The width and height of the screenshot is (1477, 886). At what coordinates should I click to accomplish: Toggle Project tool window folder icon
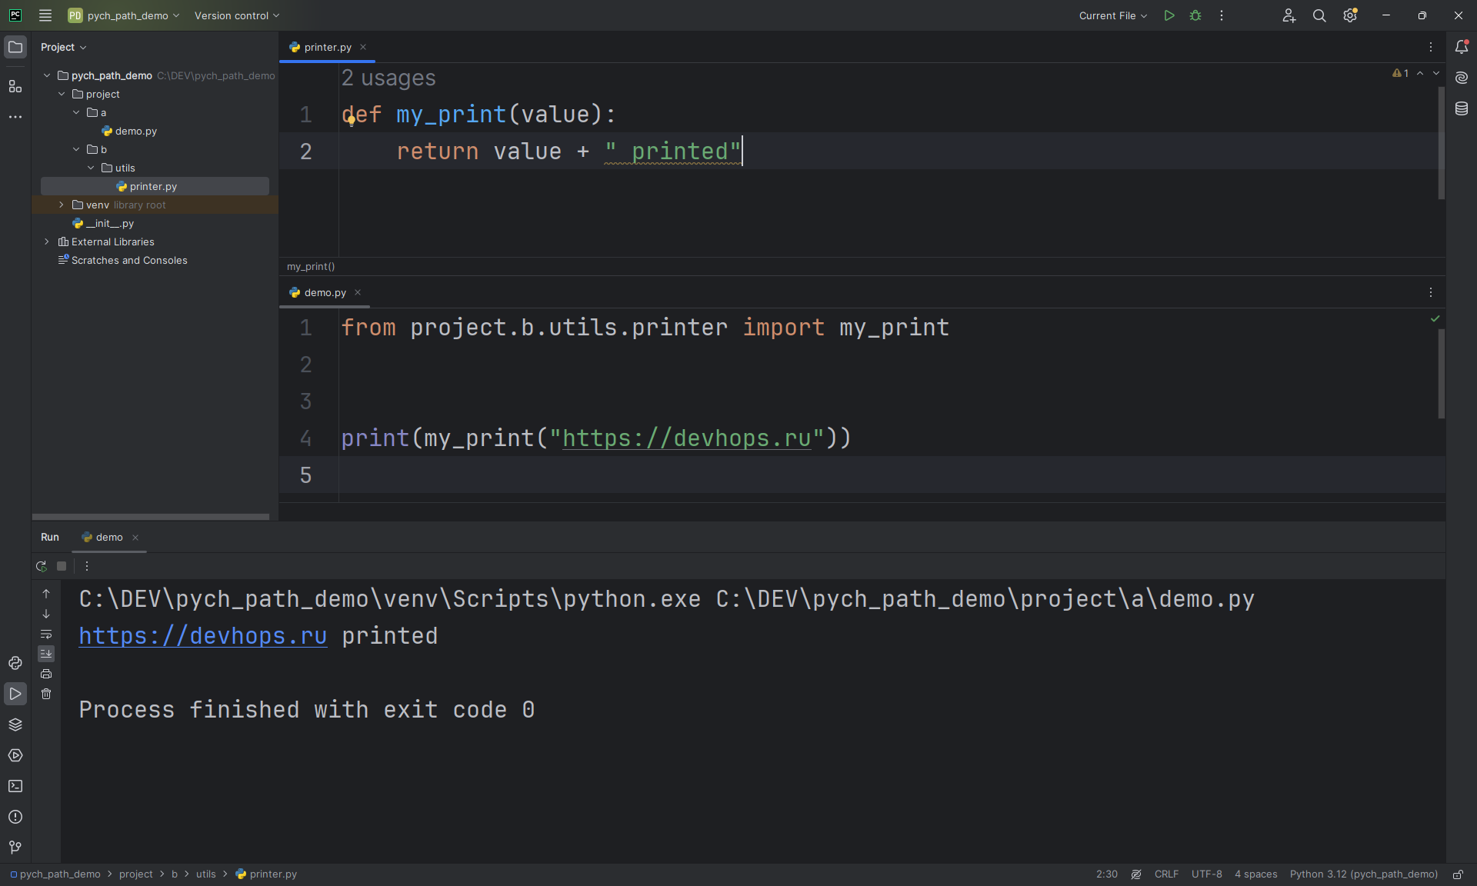15,47
